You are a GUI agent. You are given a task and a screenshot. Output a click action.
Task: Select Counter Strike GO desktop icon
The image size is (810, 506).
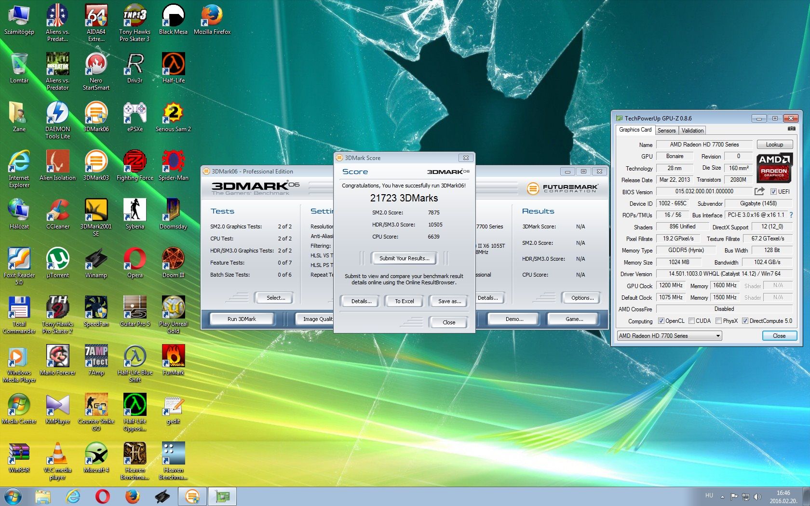[x=96, y=412]
